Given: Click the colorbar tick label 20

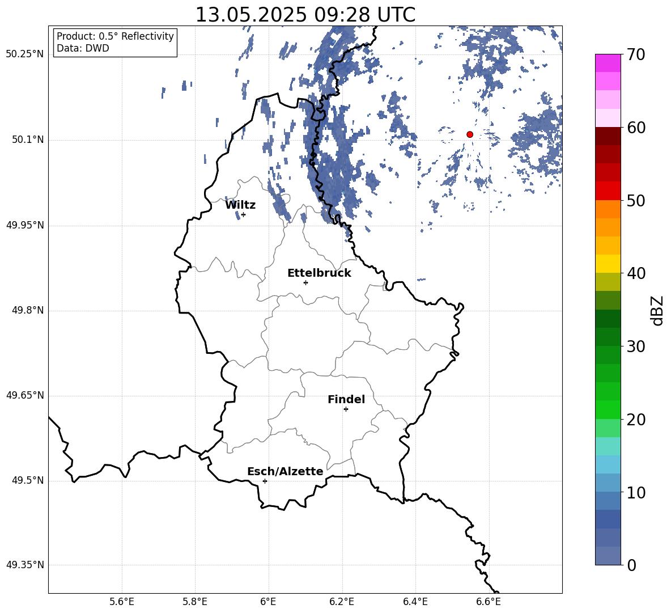Looking at the screenshot, I should 636,420.
